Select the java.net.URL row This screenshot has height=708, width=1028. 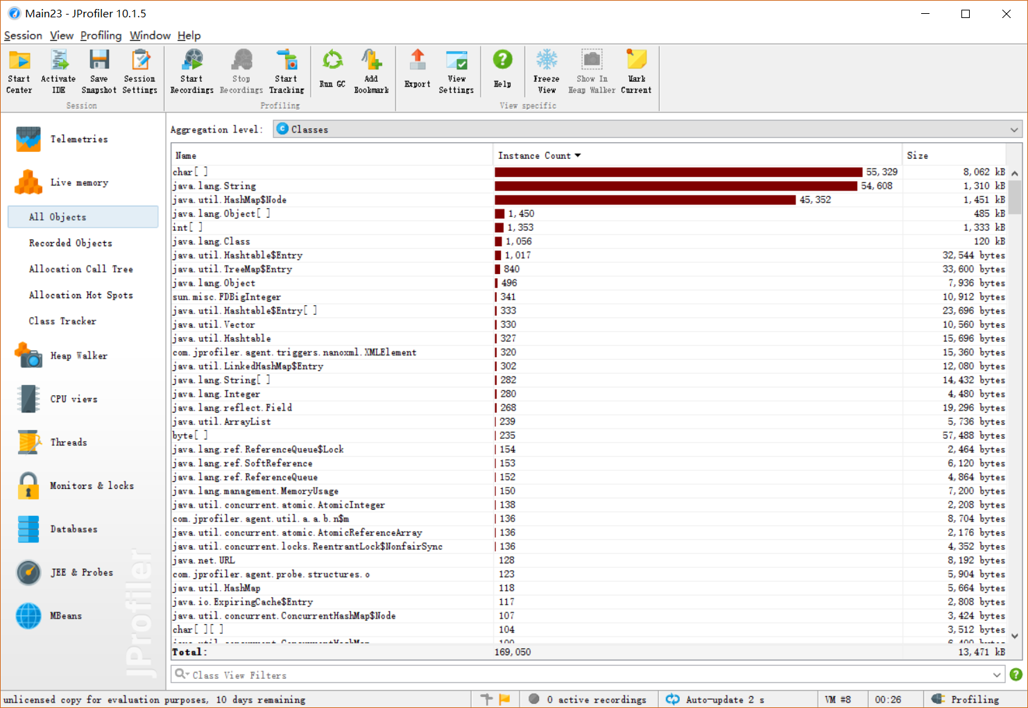[589, 560]
